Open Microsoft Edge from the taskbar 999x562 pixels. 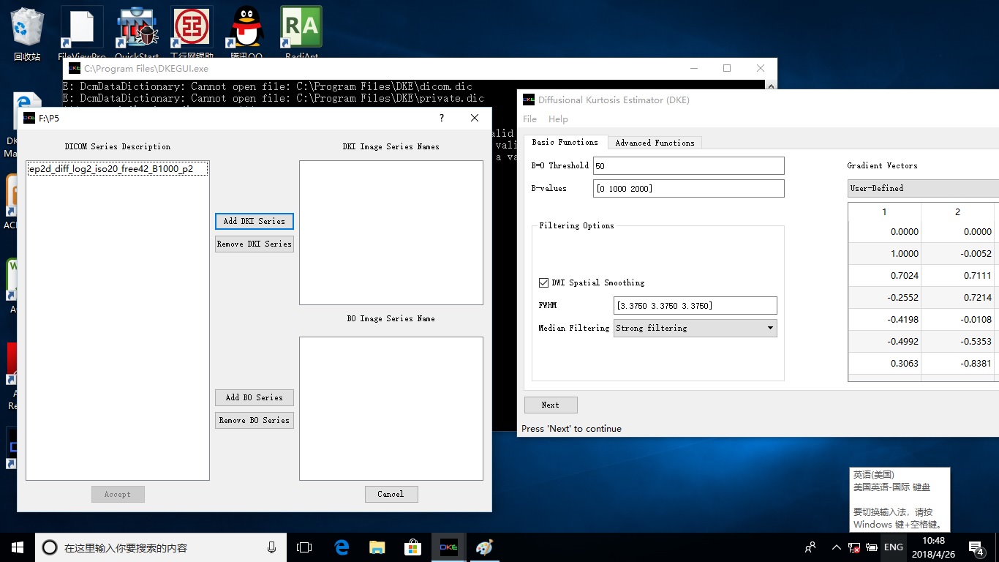click(342, 547)
